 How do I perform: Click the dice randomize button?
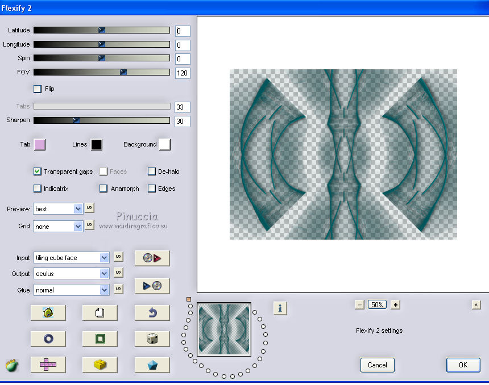(152, 338)
